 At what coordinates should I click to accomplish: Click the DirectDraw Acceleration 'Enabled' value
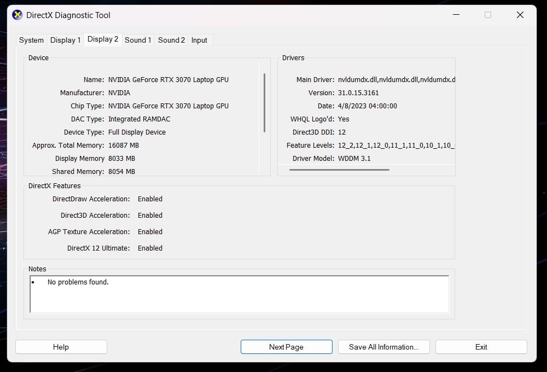(x=150, y=199)
